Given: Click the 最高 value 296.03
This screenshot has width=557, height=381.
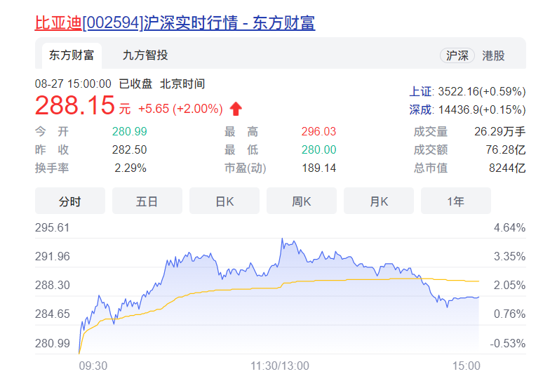Looking at the screenshot, I should click(x=318, y=131).
